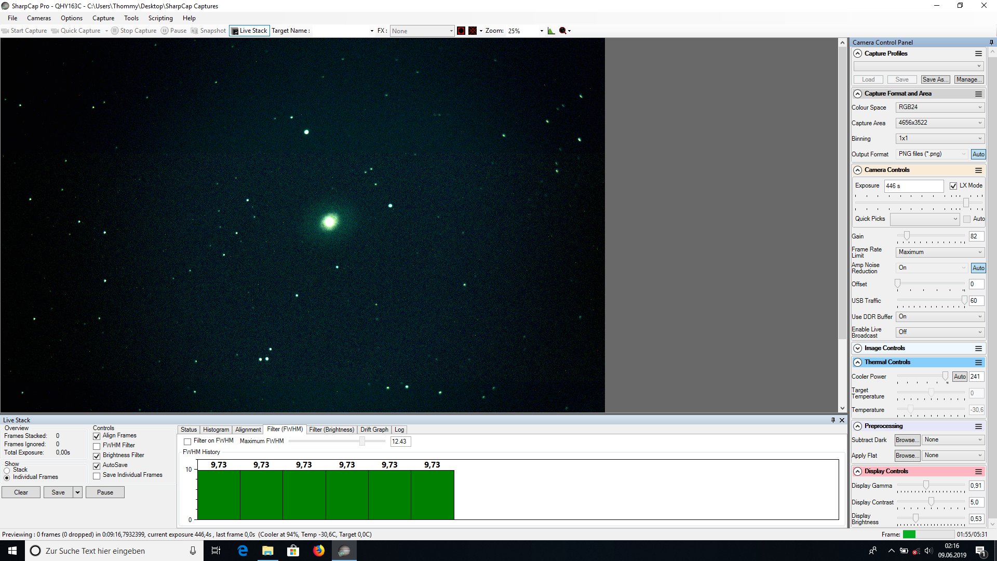The image size is (997, 561).
Task: Open Capture Profiles hamburger menu
Action: tap(978, 54)
